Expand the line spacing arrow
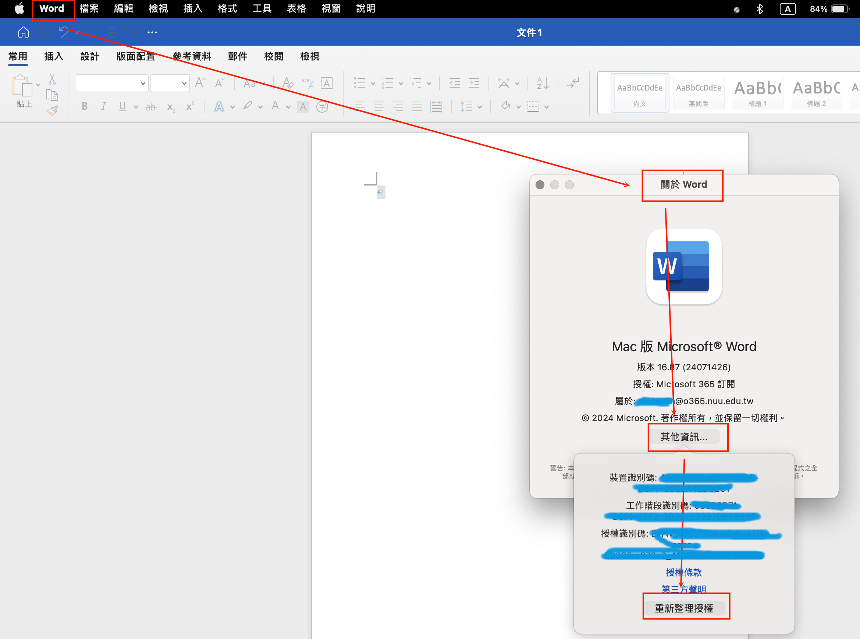This screenshot has height=639, width=860. (480, 107)
